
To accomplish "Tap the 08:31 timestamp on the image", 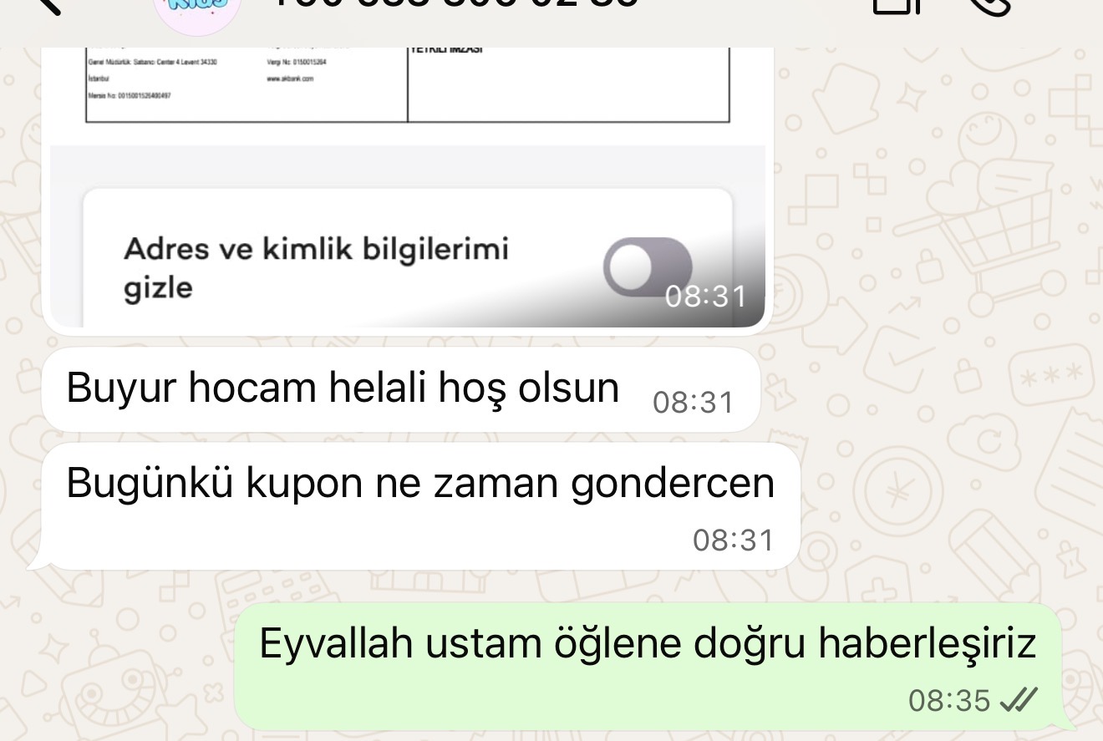I will coord(705,296).
